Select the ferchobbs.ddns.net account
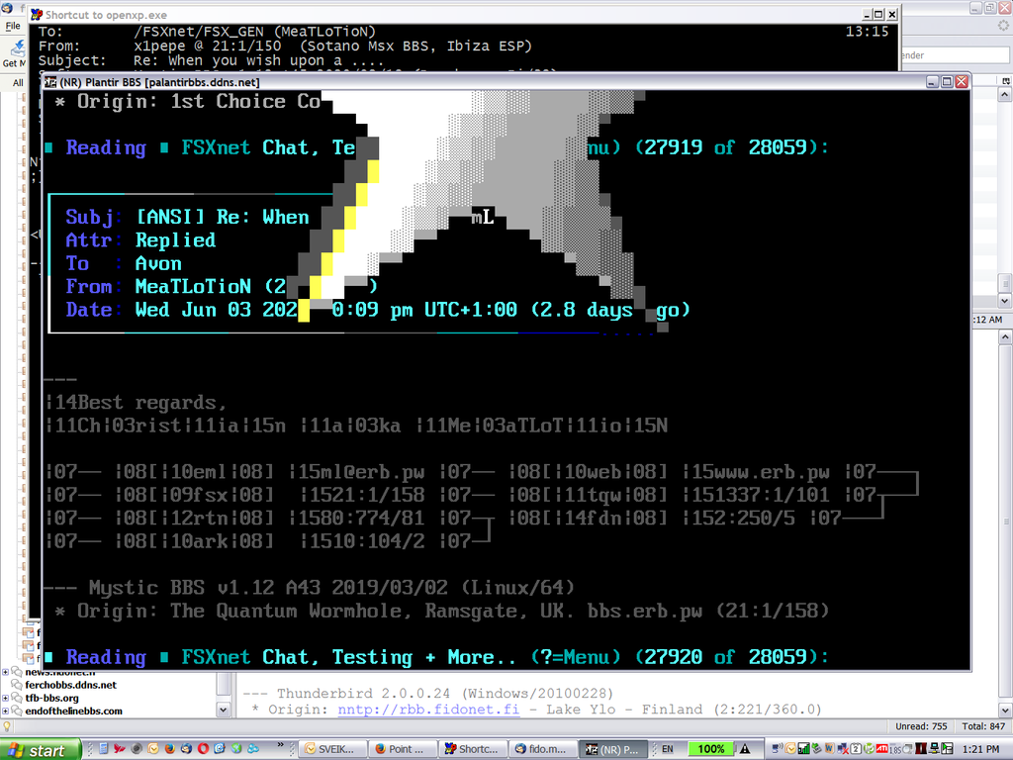The height and width of the screenshot is (760, 1013). point(71,685)
